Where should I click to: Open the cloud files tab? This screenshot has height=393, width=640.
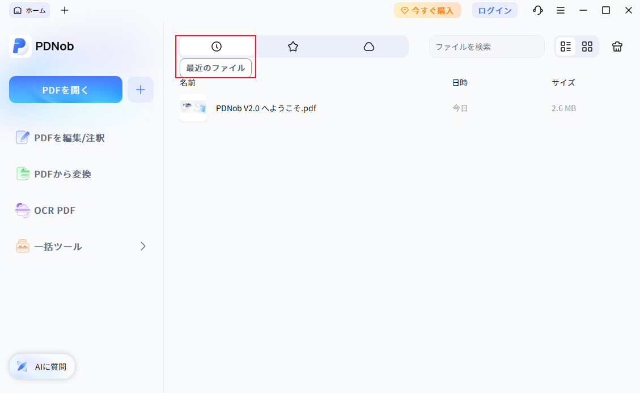369,47
